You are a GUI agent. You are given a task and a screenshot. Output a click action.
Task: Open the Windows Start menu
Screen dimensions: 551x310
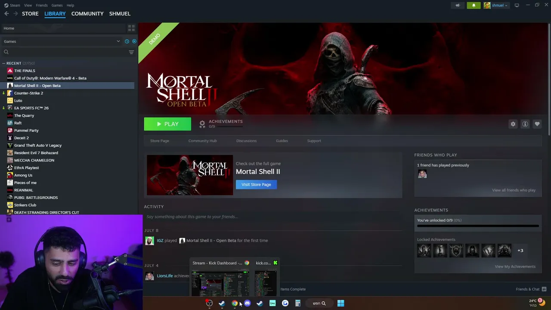pos(341,303)
